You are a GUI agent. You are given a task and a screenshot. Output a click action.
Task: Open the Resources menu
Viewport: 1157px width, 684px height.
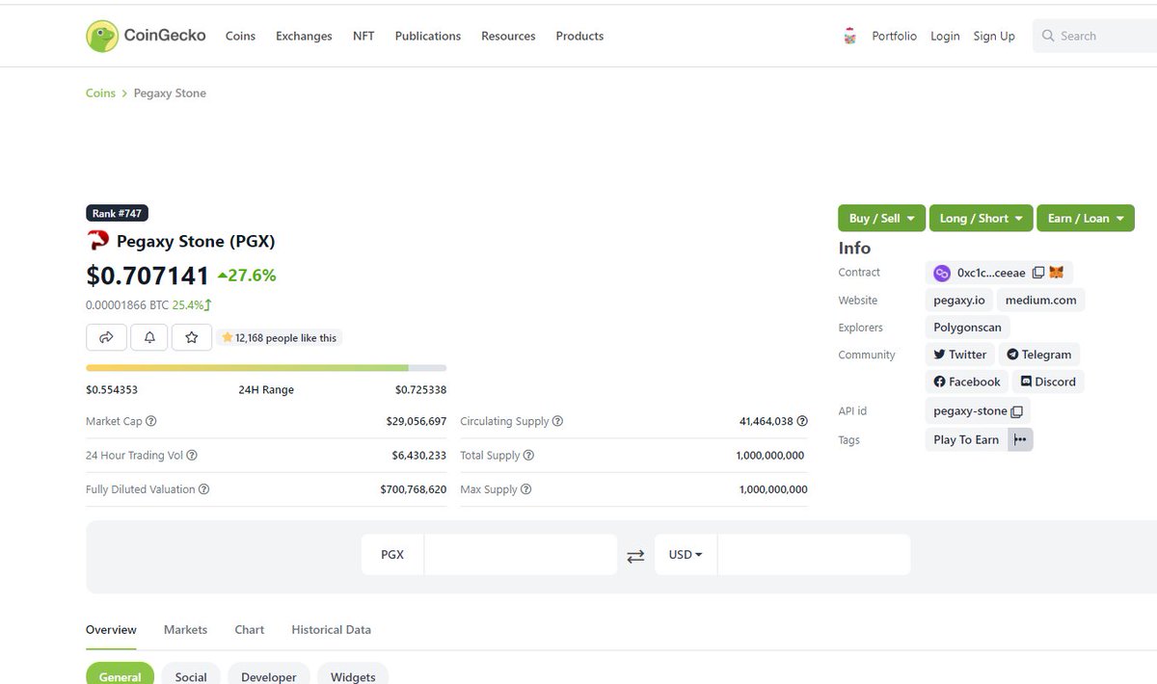click(508, 36)
